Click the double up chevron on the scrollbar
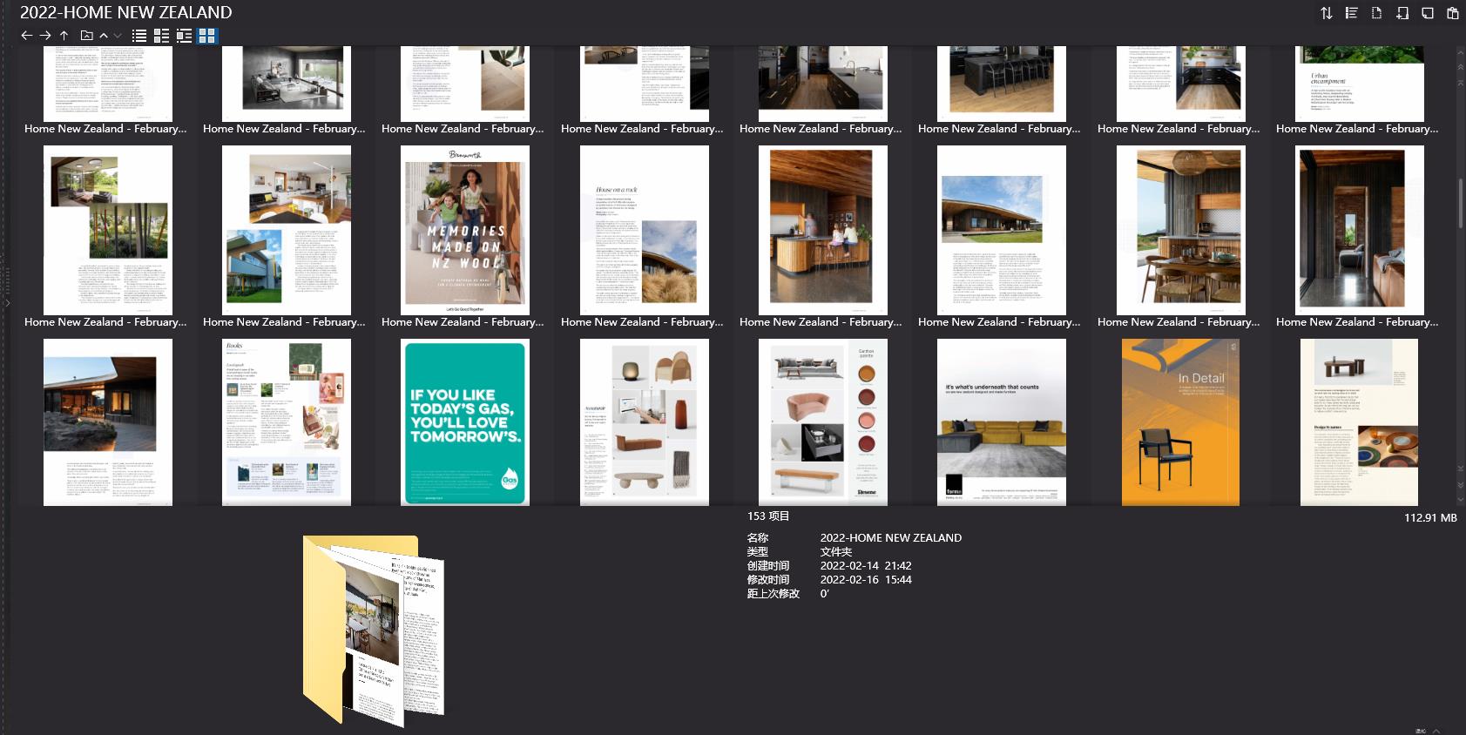Screen dimensions: 1466x735 [1461, 66]
